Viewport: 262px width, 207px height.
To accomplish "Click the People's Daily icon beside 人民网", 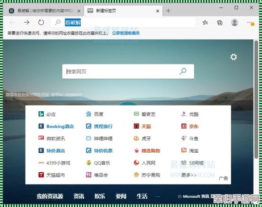I will pos(136,162).
